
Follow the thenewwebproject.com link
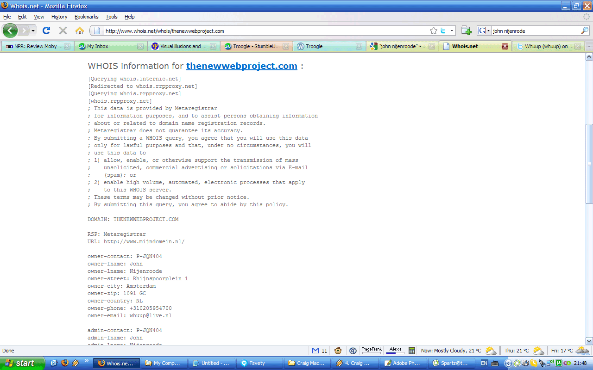pos(241,66)
